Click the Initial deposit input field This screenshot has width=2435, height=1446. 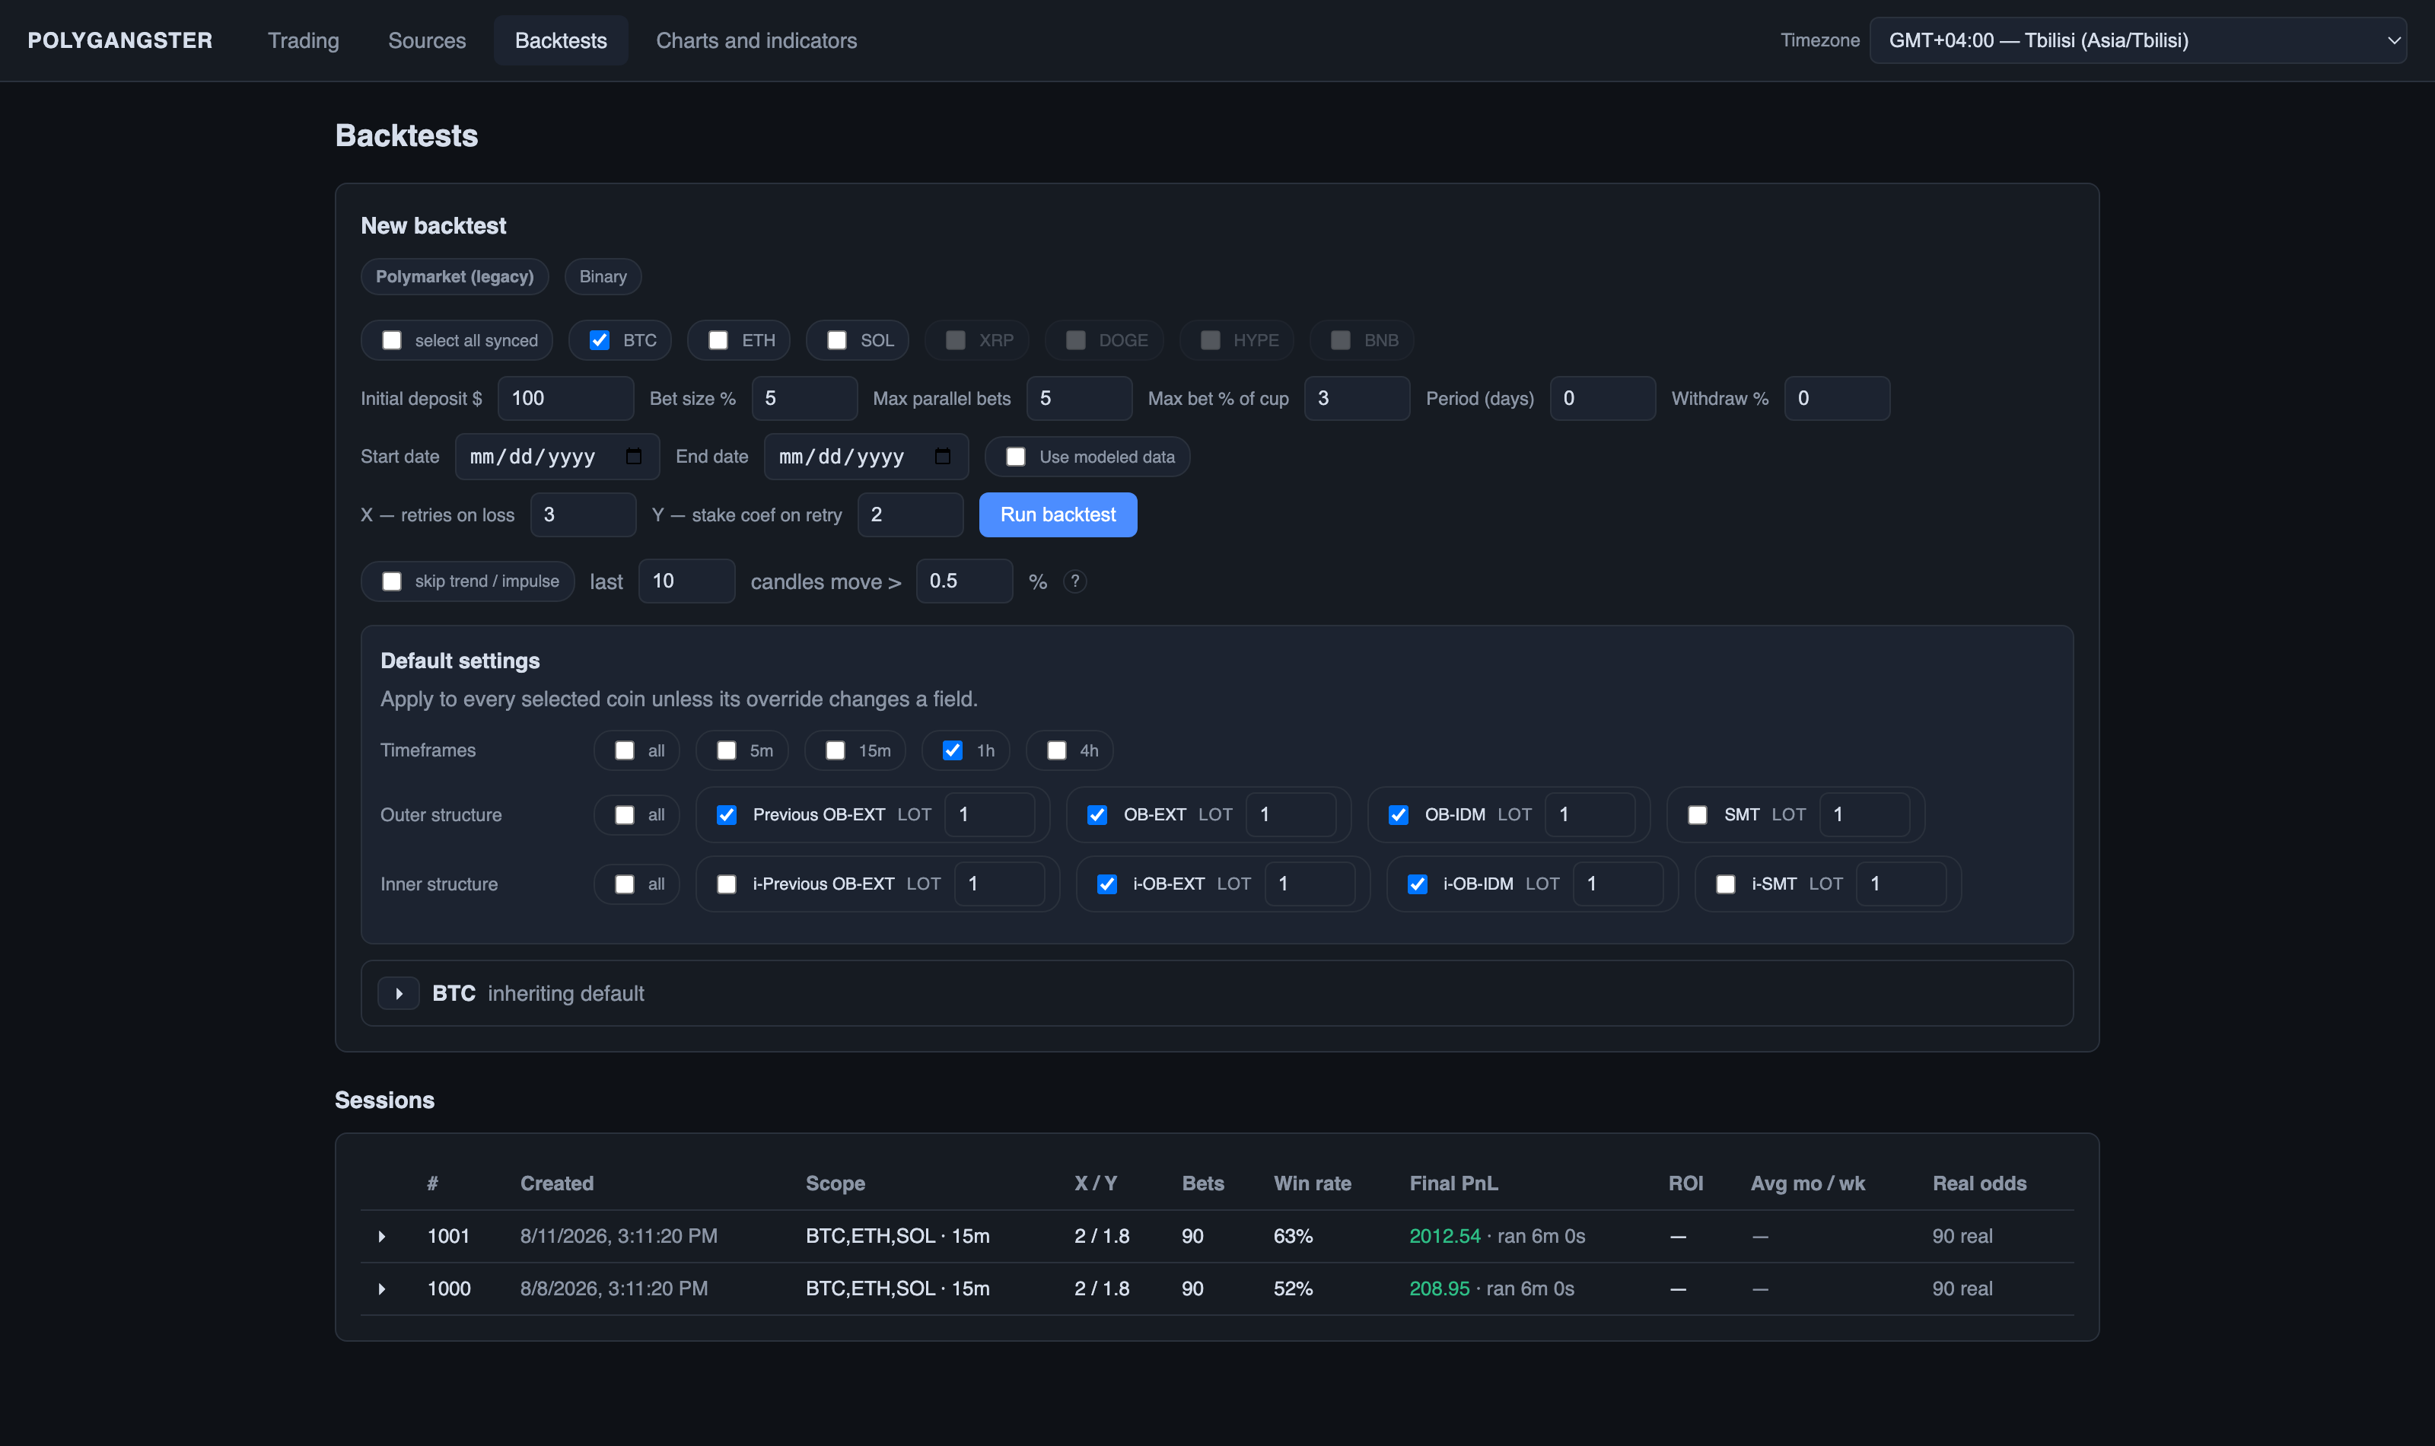pos(565,399)
